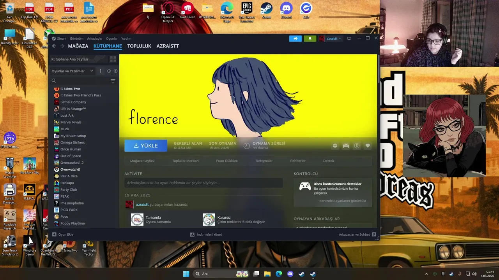
Task: Click the YÜKLE install button
Action: (146, 146)
